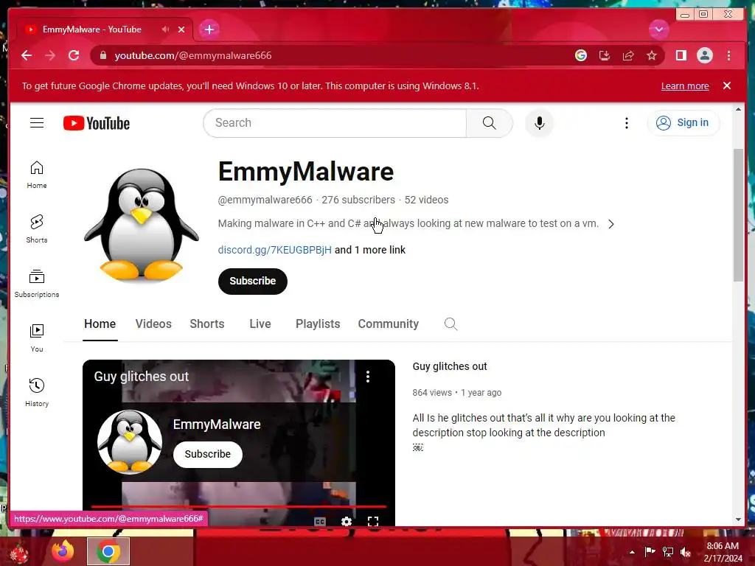Open the tab search dropdown
This screenshot has height=566, width=755.
point(658,29)
